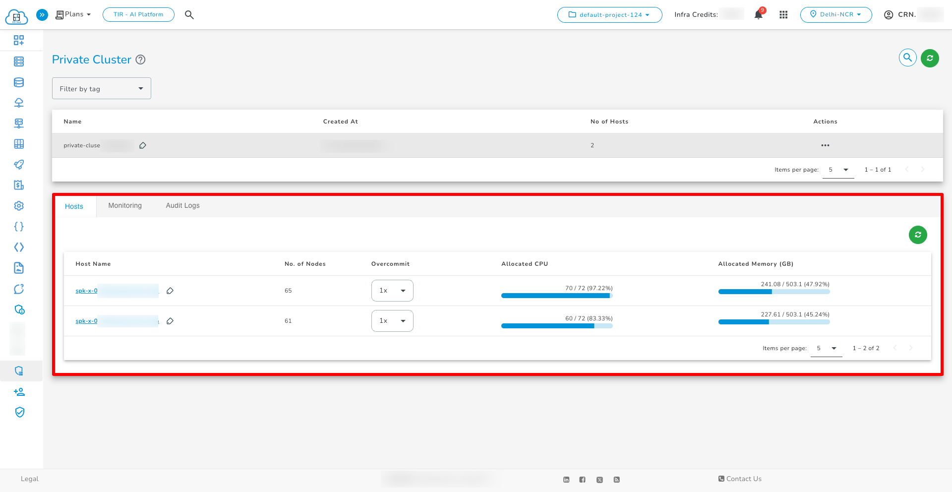Click the notification bell icon
952x492 pixels.
[x=758, y=15]
